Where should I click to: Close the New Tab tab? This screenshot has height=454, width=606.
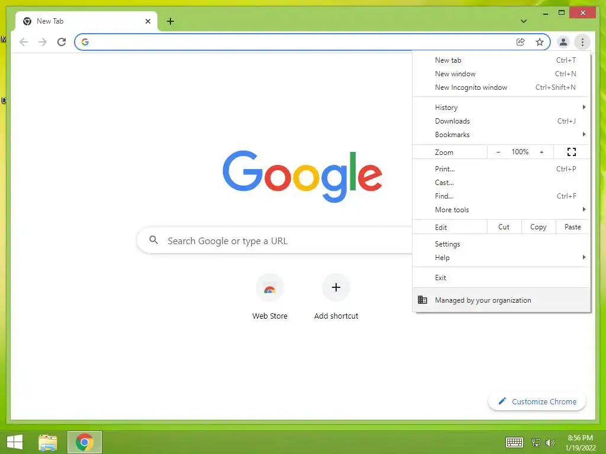(147, 21)
